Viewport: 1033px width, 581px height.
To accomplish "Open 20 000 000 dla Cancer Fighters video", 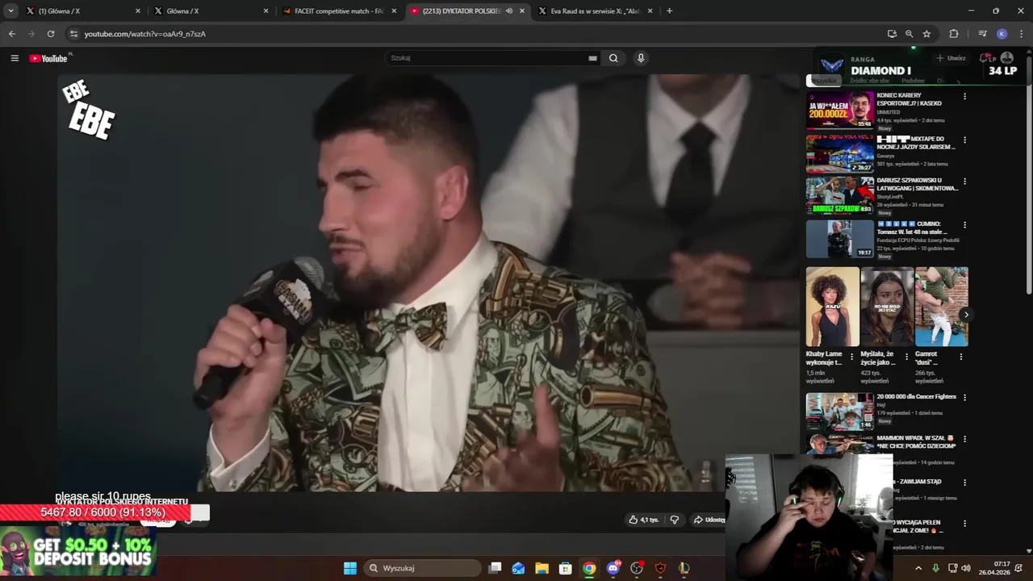I will [x=840, y=412].
